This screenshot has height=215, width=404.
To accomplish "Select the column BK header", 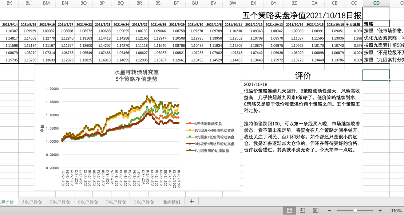I will point(9,3).
